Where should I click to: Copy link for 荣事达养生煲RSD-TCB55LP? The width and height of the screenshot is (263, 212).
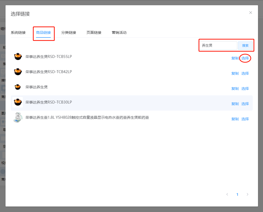point(235,58)
